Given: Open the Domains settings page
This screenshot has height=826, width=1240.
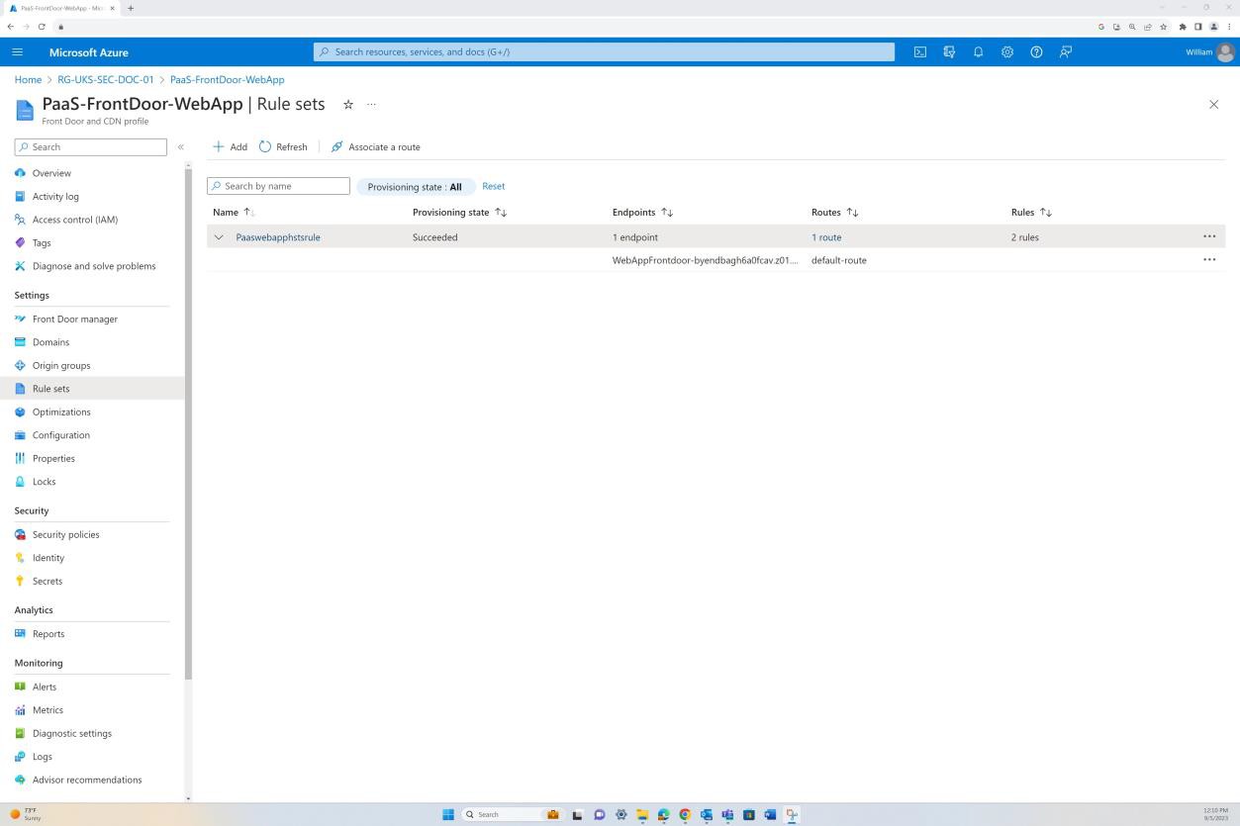Looking at the screenshot, I should point(50,341).
